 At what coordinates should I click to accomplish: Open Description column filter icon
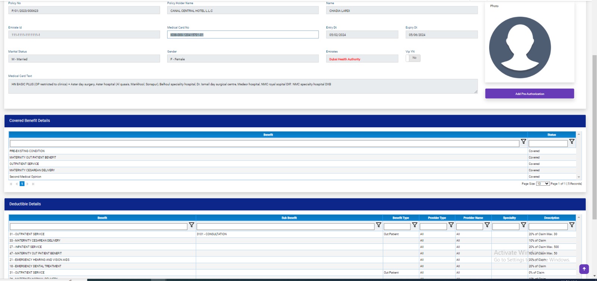tap(572, 225)
